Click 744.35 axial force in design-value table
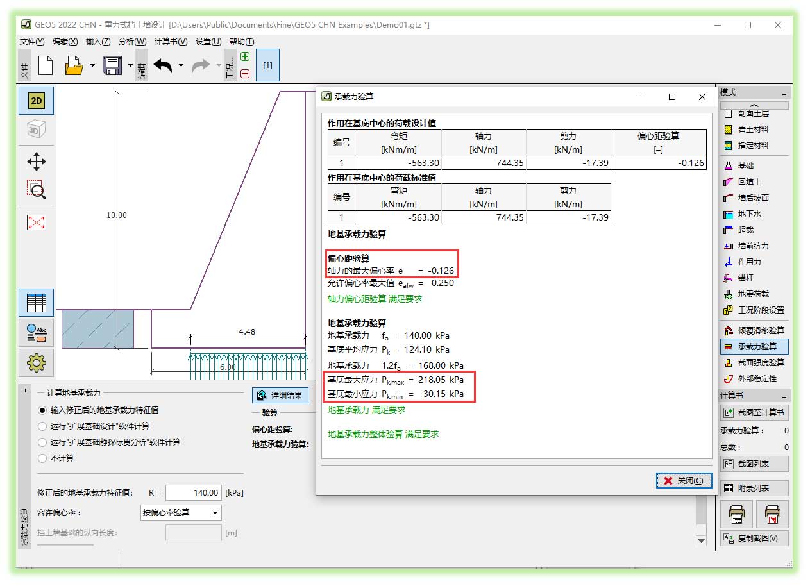The height and width of the screenshot is (586, 810). point(509,163)
